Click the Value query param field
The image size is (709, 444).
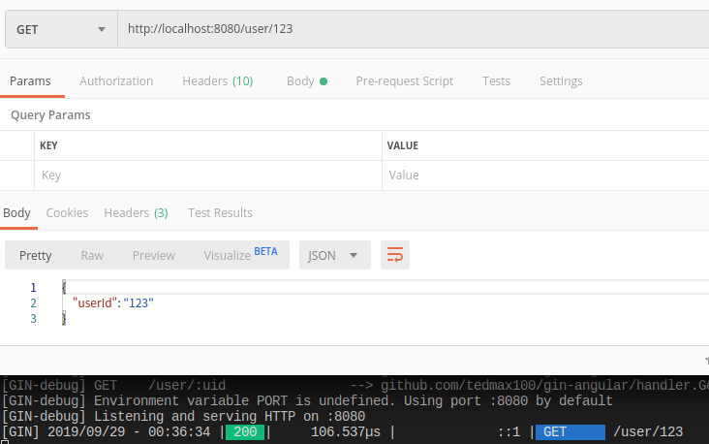pyautogui.click(x=544, y=175)
